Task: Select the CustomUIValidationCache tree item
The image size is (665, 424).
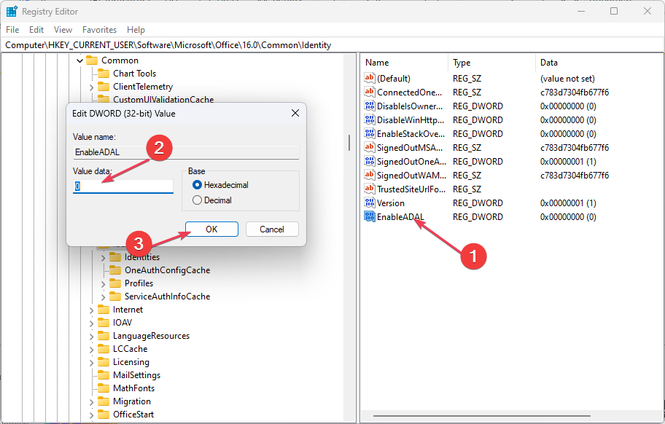Action: [x=163, y=100]
